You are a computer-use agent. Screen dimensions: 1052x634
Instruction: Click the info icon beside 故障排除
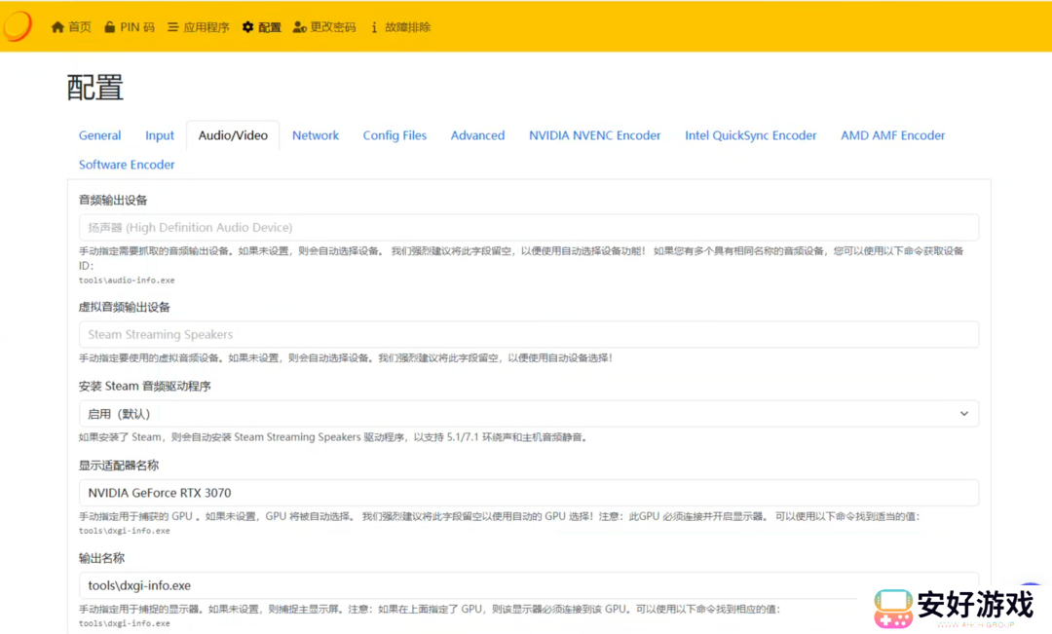(374, 27)
